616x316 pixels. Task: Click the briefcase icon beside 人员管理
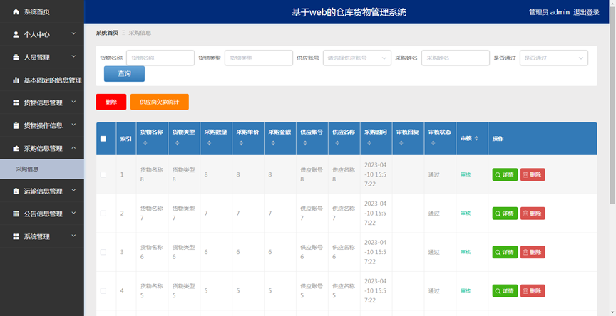(16, 57)
